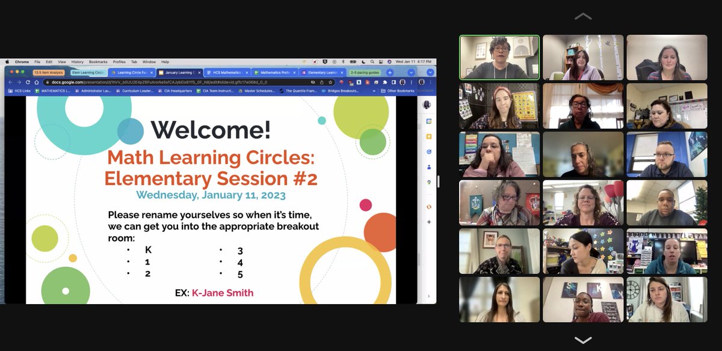Click the Spotlight search icon in the menu bar
This screenshot has height=351, width=722.
(x=372, y=62)
